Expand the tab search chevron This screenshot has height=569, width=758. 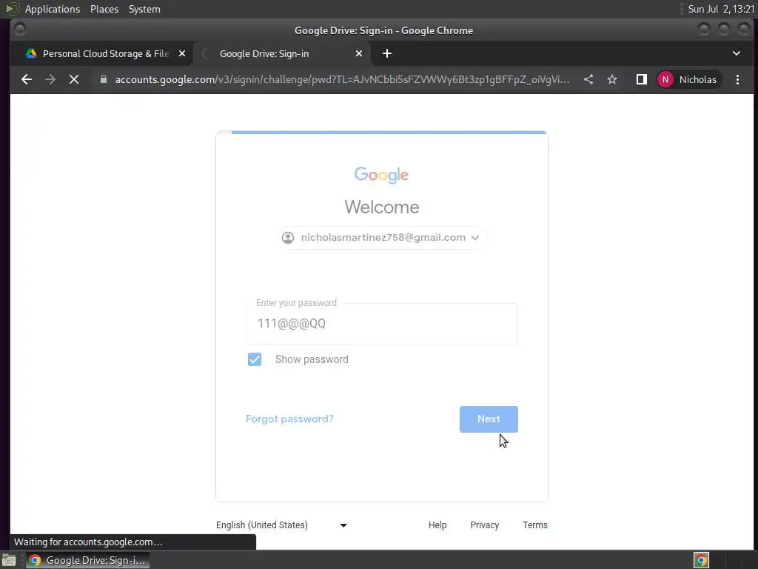pos(737,53)
